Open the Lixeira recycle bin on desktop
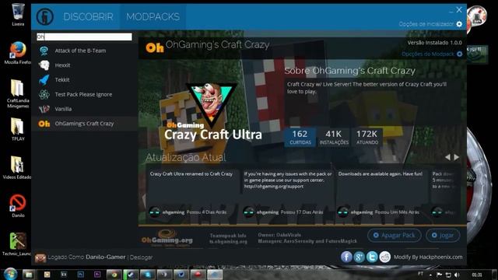 click(x=18, y=14)
